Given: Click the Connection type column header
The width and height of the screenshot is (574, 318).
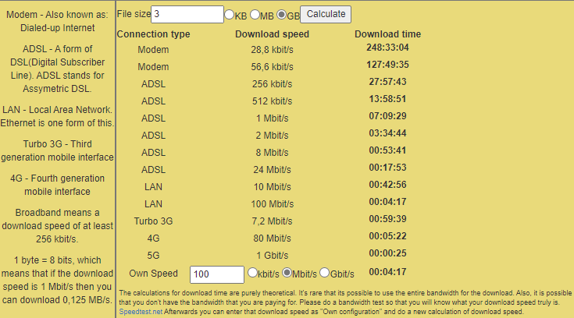Looking at the screenshot, I should coord(153,34).
